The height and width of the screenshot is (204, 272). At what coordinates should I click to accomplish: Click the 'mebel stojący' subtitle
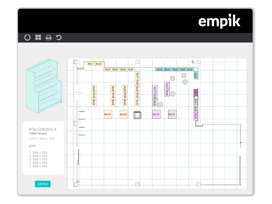point(38,133)
